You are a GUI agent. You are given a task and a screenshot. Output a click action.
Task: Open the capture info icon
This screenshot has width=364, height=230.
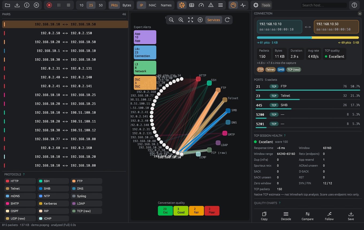point(27,5)
